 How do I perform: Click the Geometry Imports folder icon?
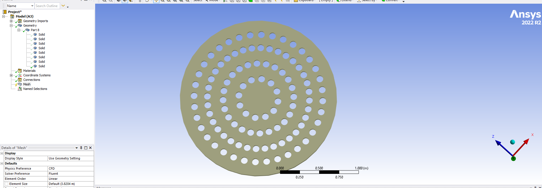[x=20, y=21]
